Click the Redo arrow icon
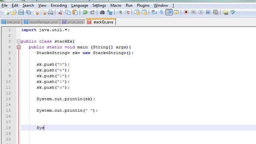Screen dimensions: 256x144 (x=92, y=12)
